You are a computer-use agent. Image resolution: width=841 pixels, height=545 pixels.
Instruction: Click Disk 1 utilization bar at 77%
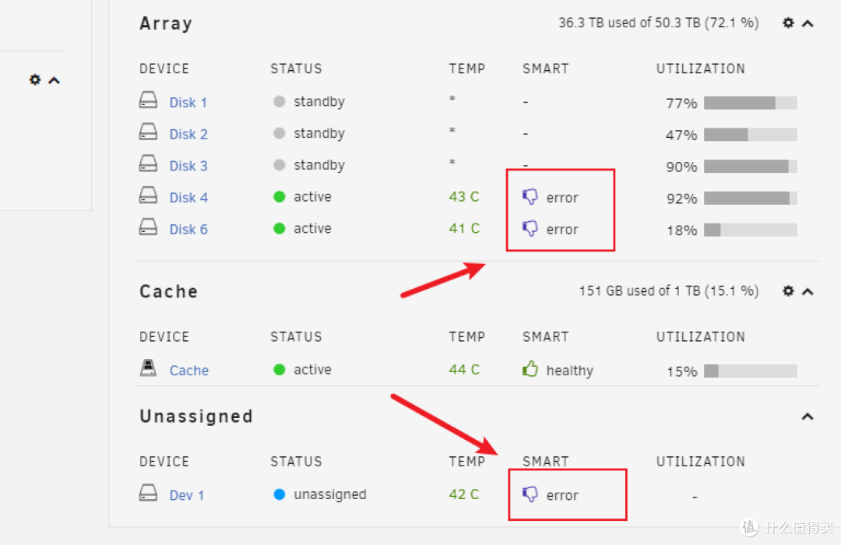coord(750,103)
